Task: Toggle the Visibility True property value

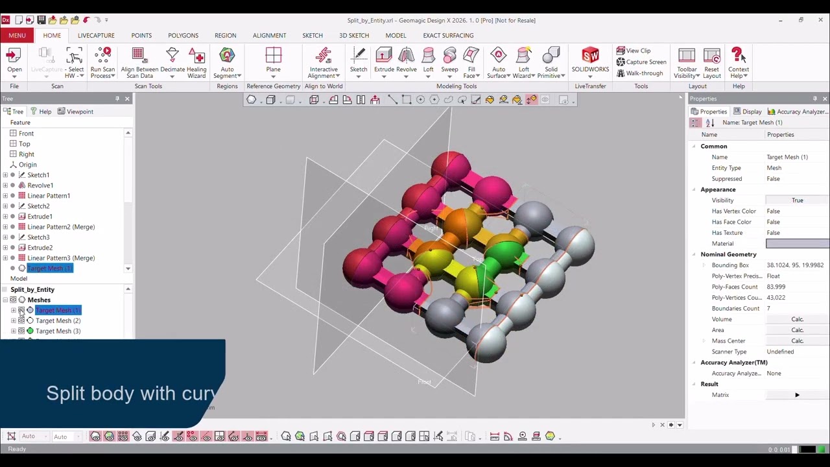Action: click(798, 200)
